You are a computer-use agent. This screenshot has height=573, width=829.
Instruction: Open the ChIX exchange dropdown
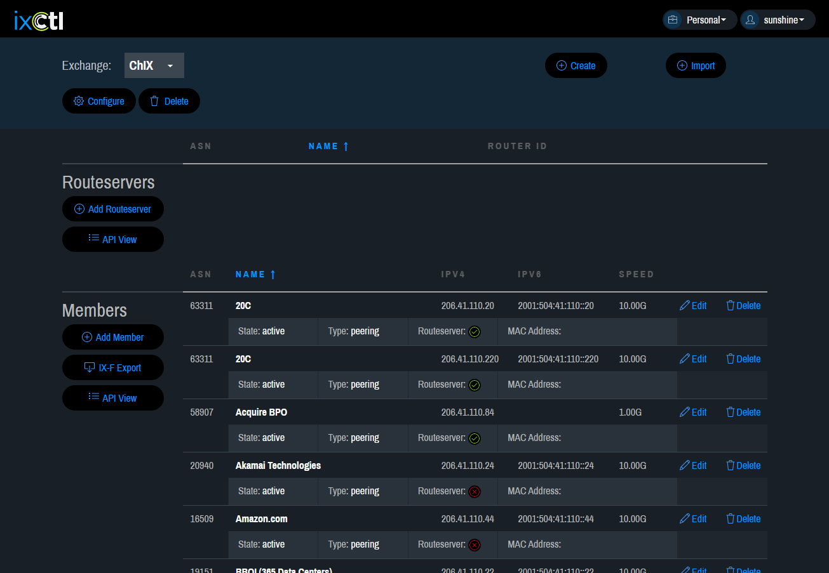coord(154,65)
